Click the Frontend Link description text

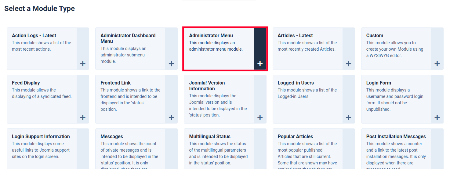[130, 99]
